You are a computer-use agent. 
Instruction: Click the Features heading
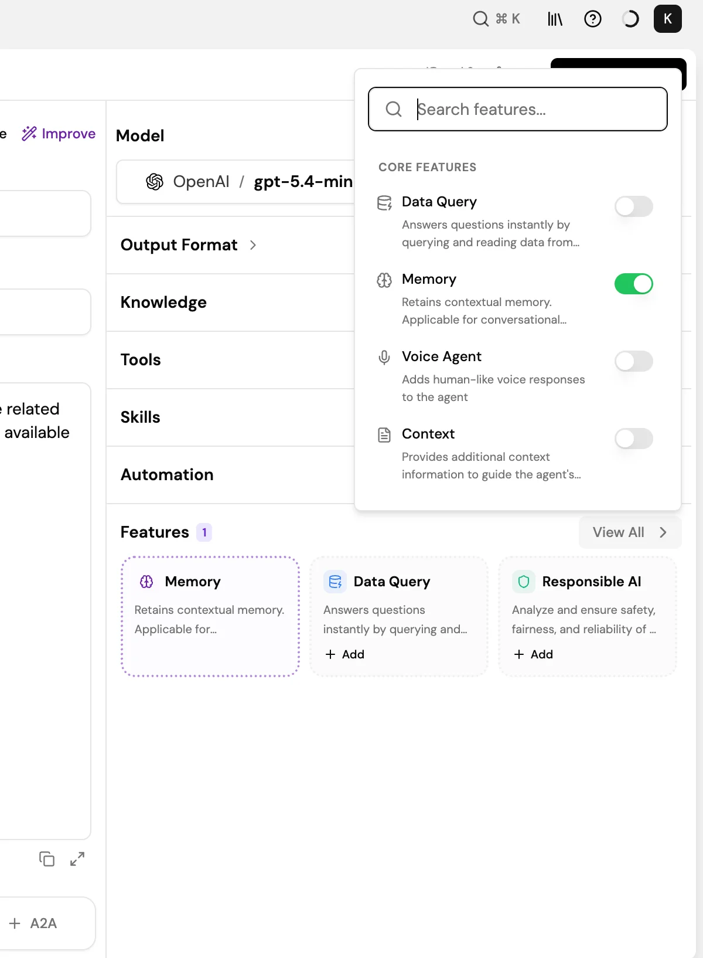coord(155,532)
